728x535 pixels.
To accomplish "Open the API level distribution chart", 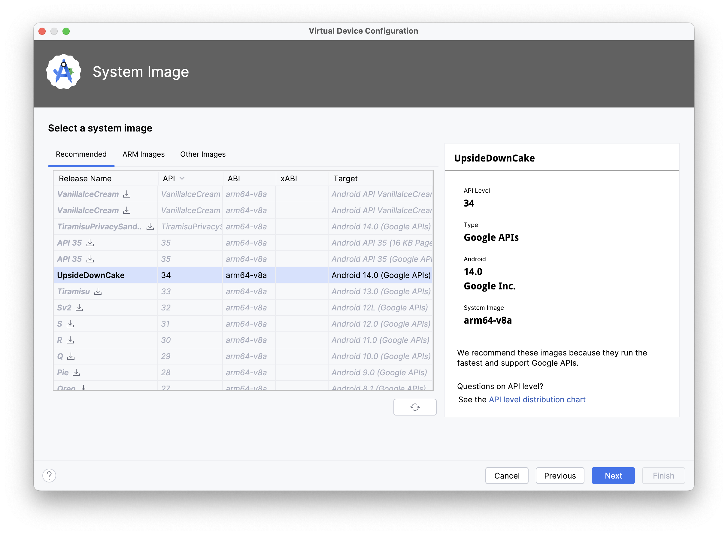I will 537,399.
